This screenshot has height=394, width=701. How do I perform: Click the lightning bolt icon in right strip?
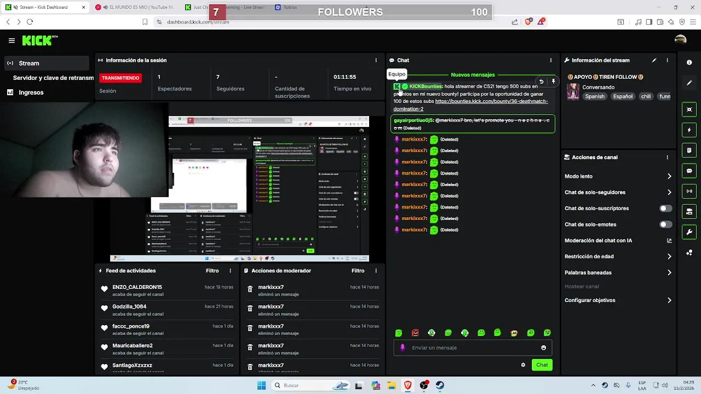[689, 130]
